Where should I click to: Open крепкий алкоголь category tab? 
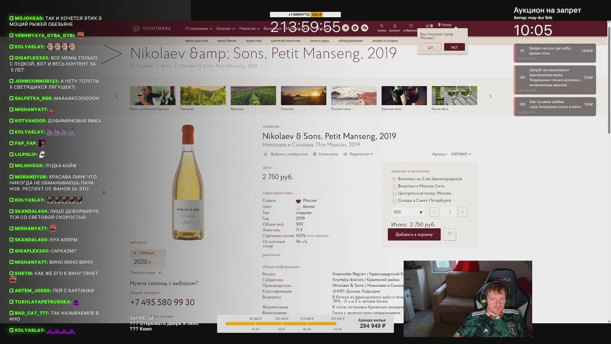(x=286, y=41)
